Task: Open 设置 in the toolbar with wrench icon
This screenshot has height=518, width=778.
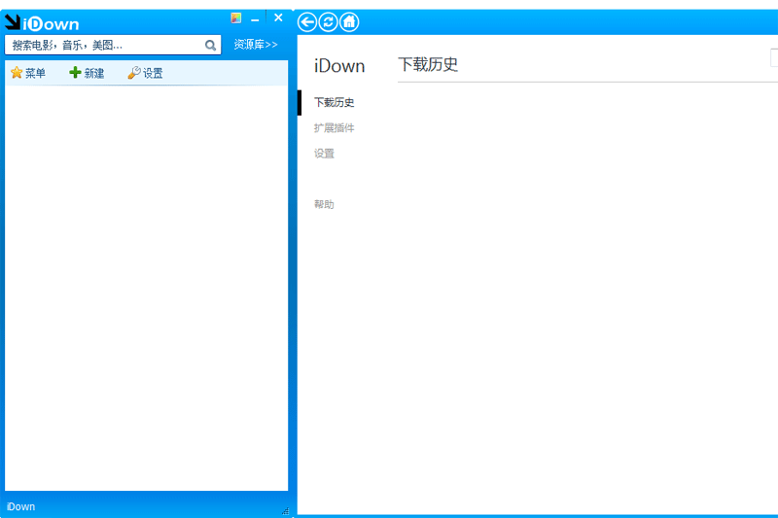Action: coord(145,73)
